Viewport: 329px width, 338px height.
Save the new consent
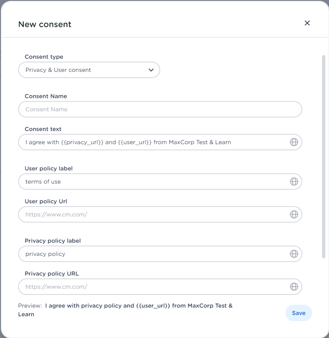[299, 313]
